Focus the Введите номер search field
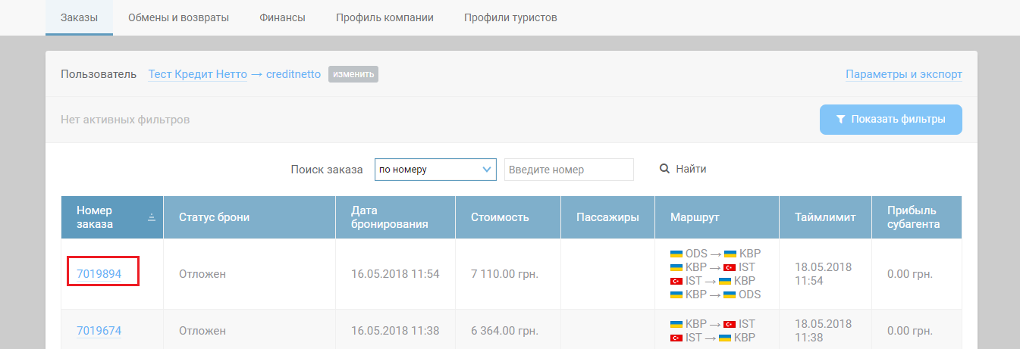The image size is (1020, 349). [569, 170]
